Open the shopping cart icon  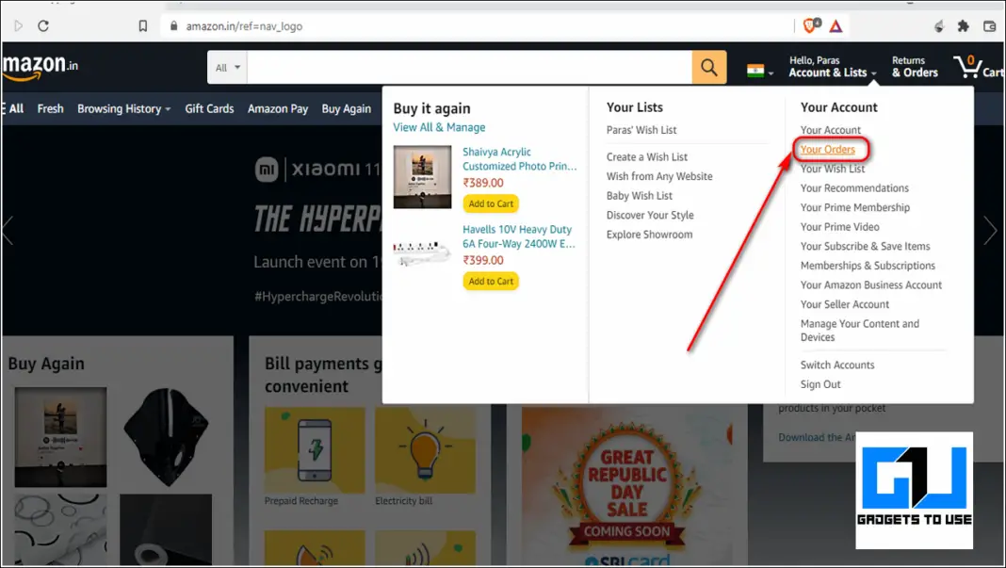[x=977, y=67]
